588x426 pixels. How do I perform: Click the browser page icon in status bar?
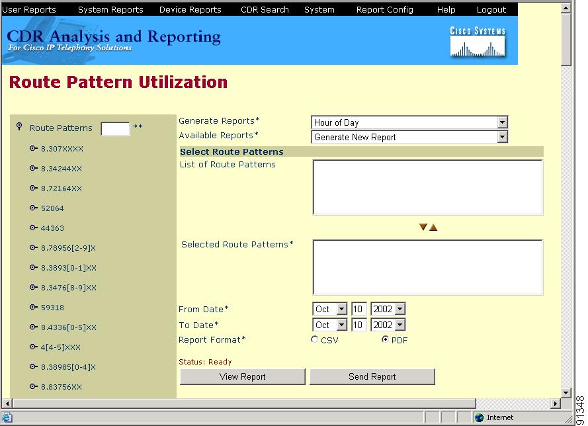pyautogui.click(x=7, y=417)
